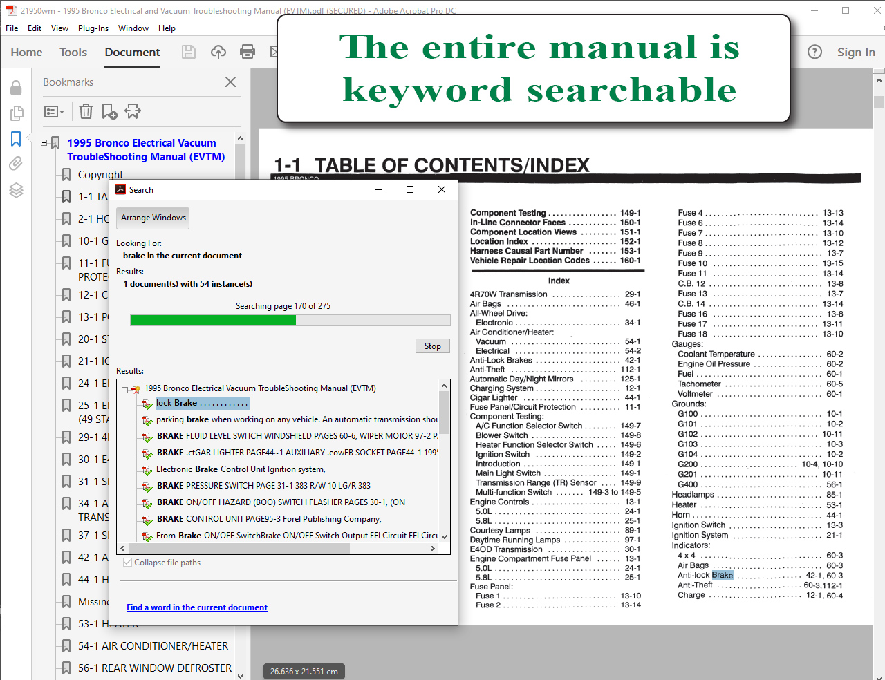The height and width of the screenshot is (680, 885).
Task: Switch to the Home tab
Action: [26, 52]
